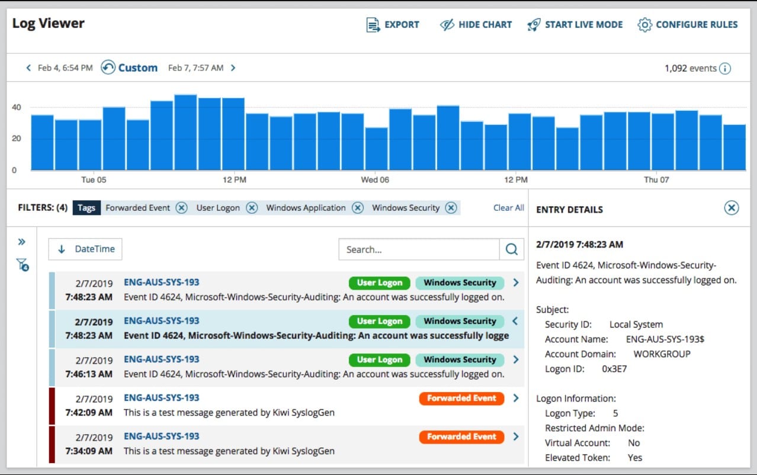Expand the 7:42:09 AM entry chevron
Image resolution: width=757 pixels, height=475 pixels.
(x=516, y=398)
